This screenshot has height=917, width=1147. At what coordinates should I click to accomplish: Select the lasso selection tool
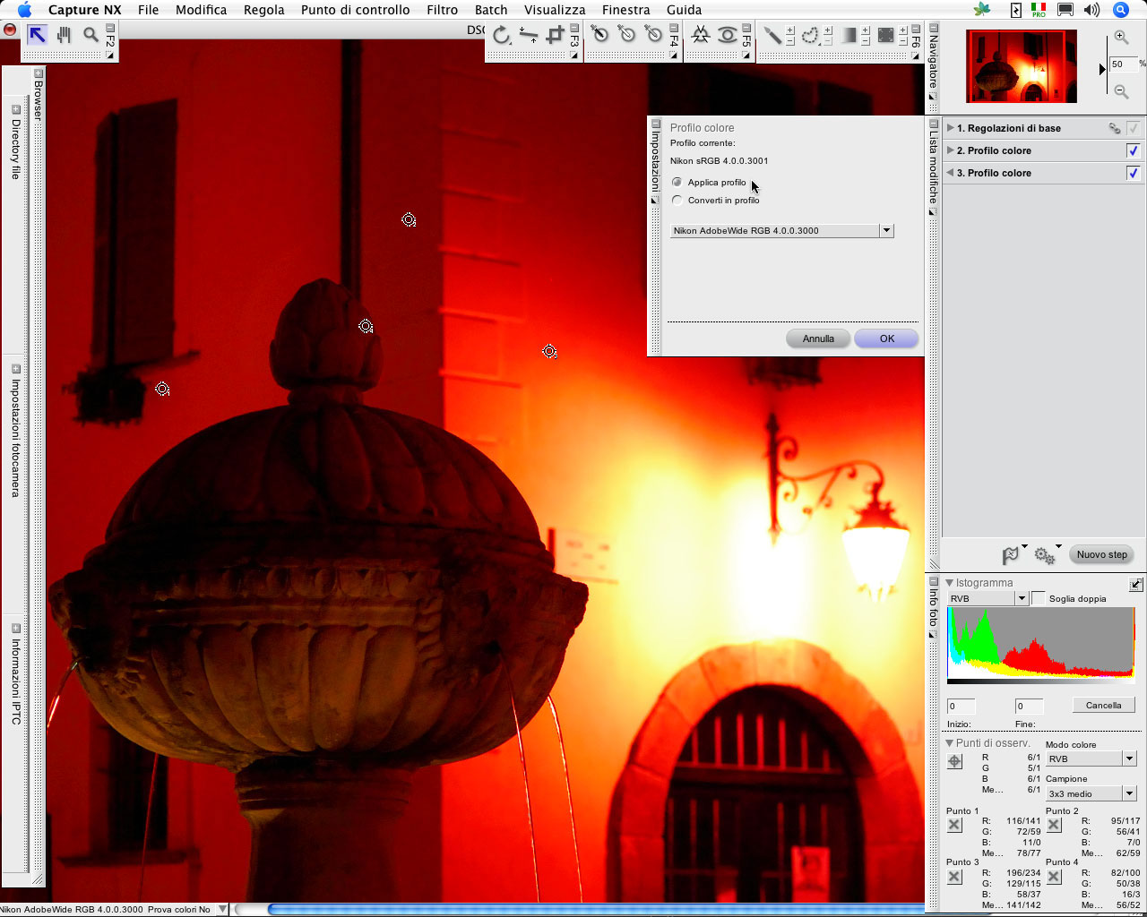pos(810,35)
